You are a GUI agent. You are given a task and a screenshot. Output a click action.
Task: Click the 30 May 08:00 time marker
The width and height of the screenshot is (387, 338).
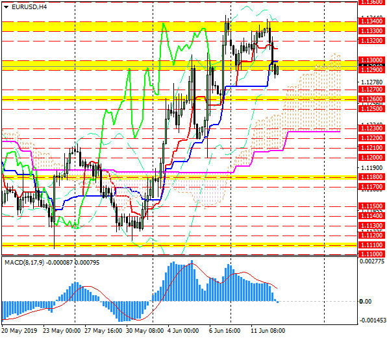[x=145, y=331]
